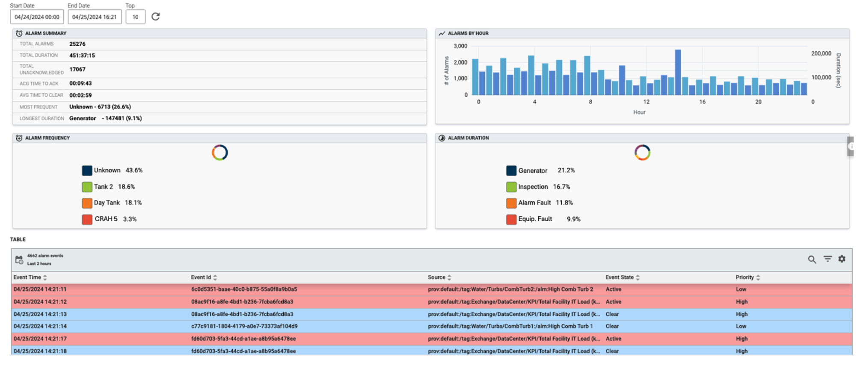Click the refresh icon next to Top field
The image size is (860, 367).
[156, 17]
